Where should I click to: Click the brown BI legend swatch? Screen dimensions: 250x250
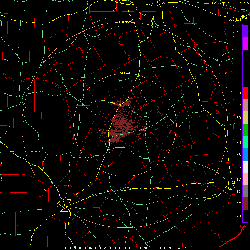coord(245,204)
